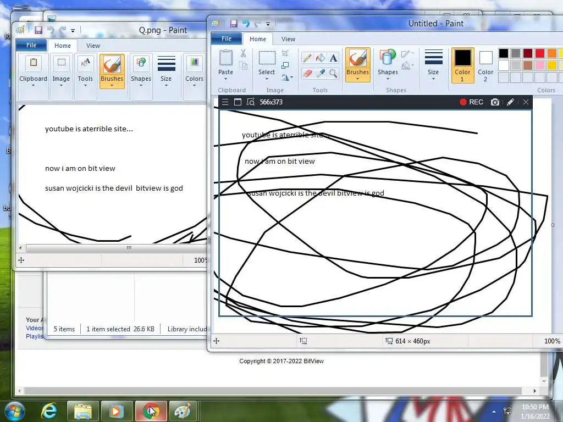Select Color 1 button in Untitled Paint
The image size is (563, 422).
462,65
